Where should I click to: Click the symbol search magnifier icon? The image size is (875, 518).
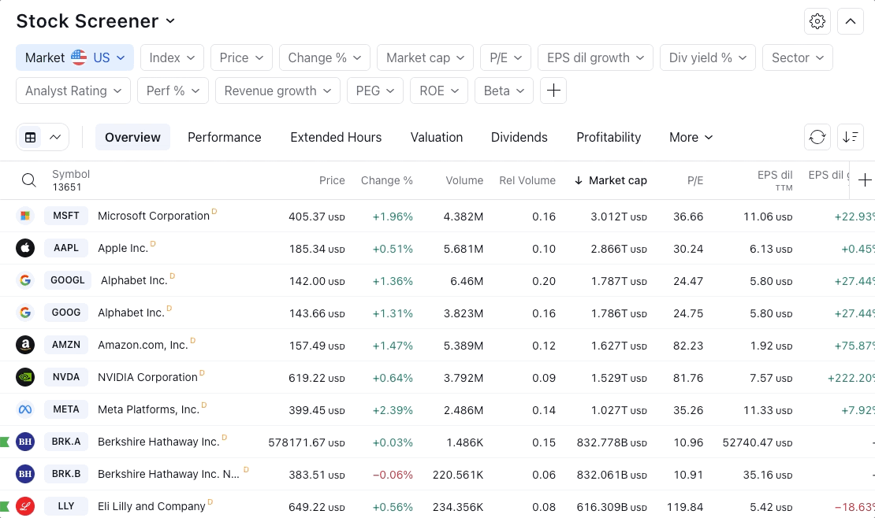pyautogui.click(x=29, y=180)
